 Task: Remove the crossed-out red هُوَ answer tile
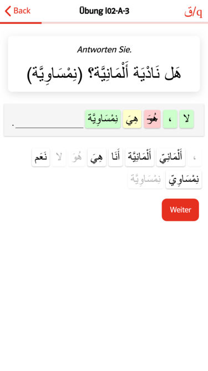pos(152,119)
